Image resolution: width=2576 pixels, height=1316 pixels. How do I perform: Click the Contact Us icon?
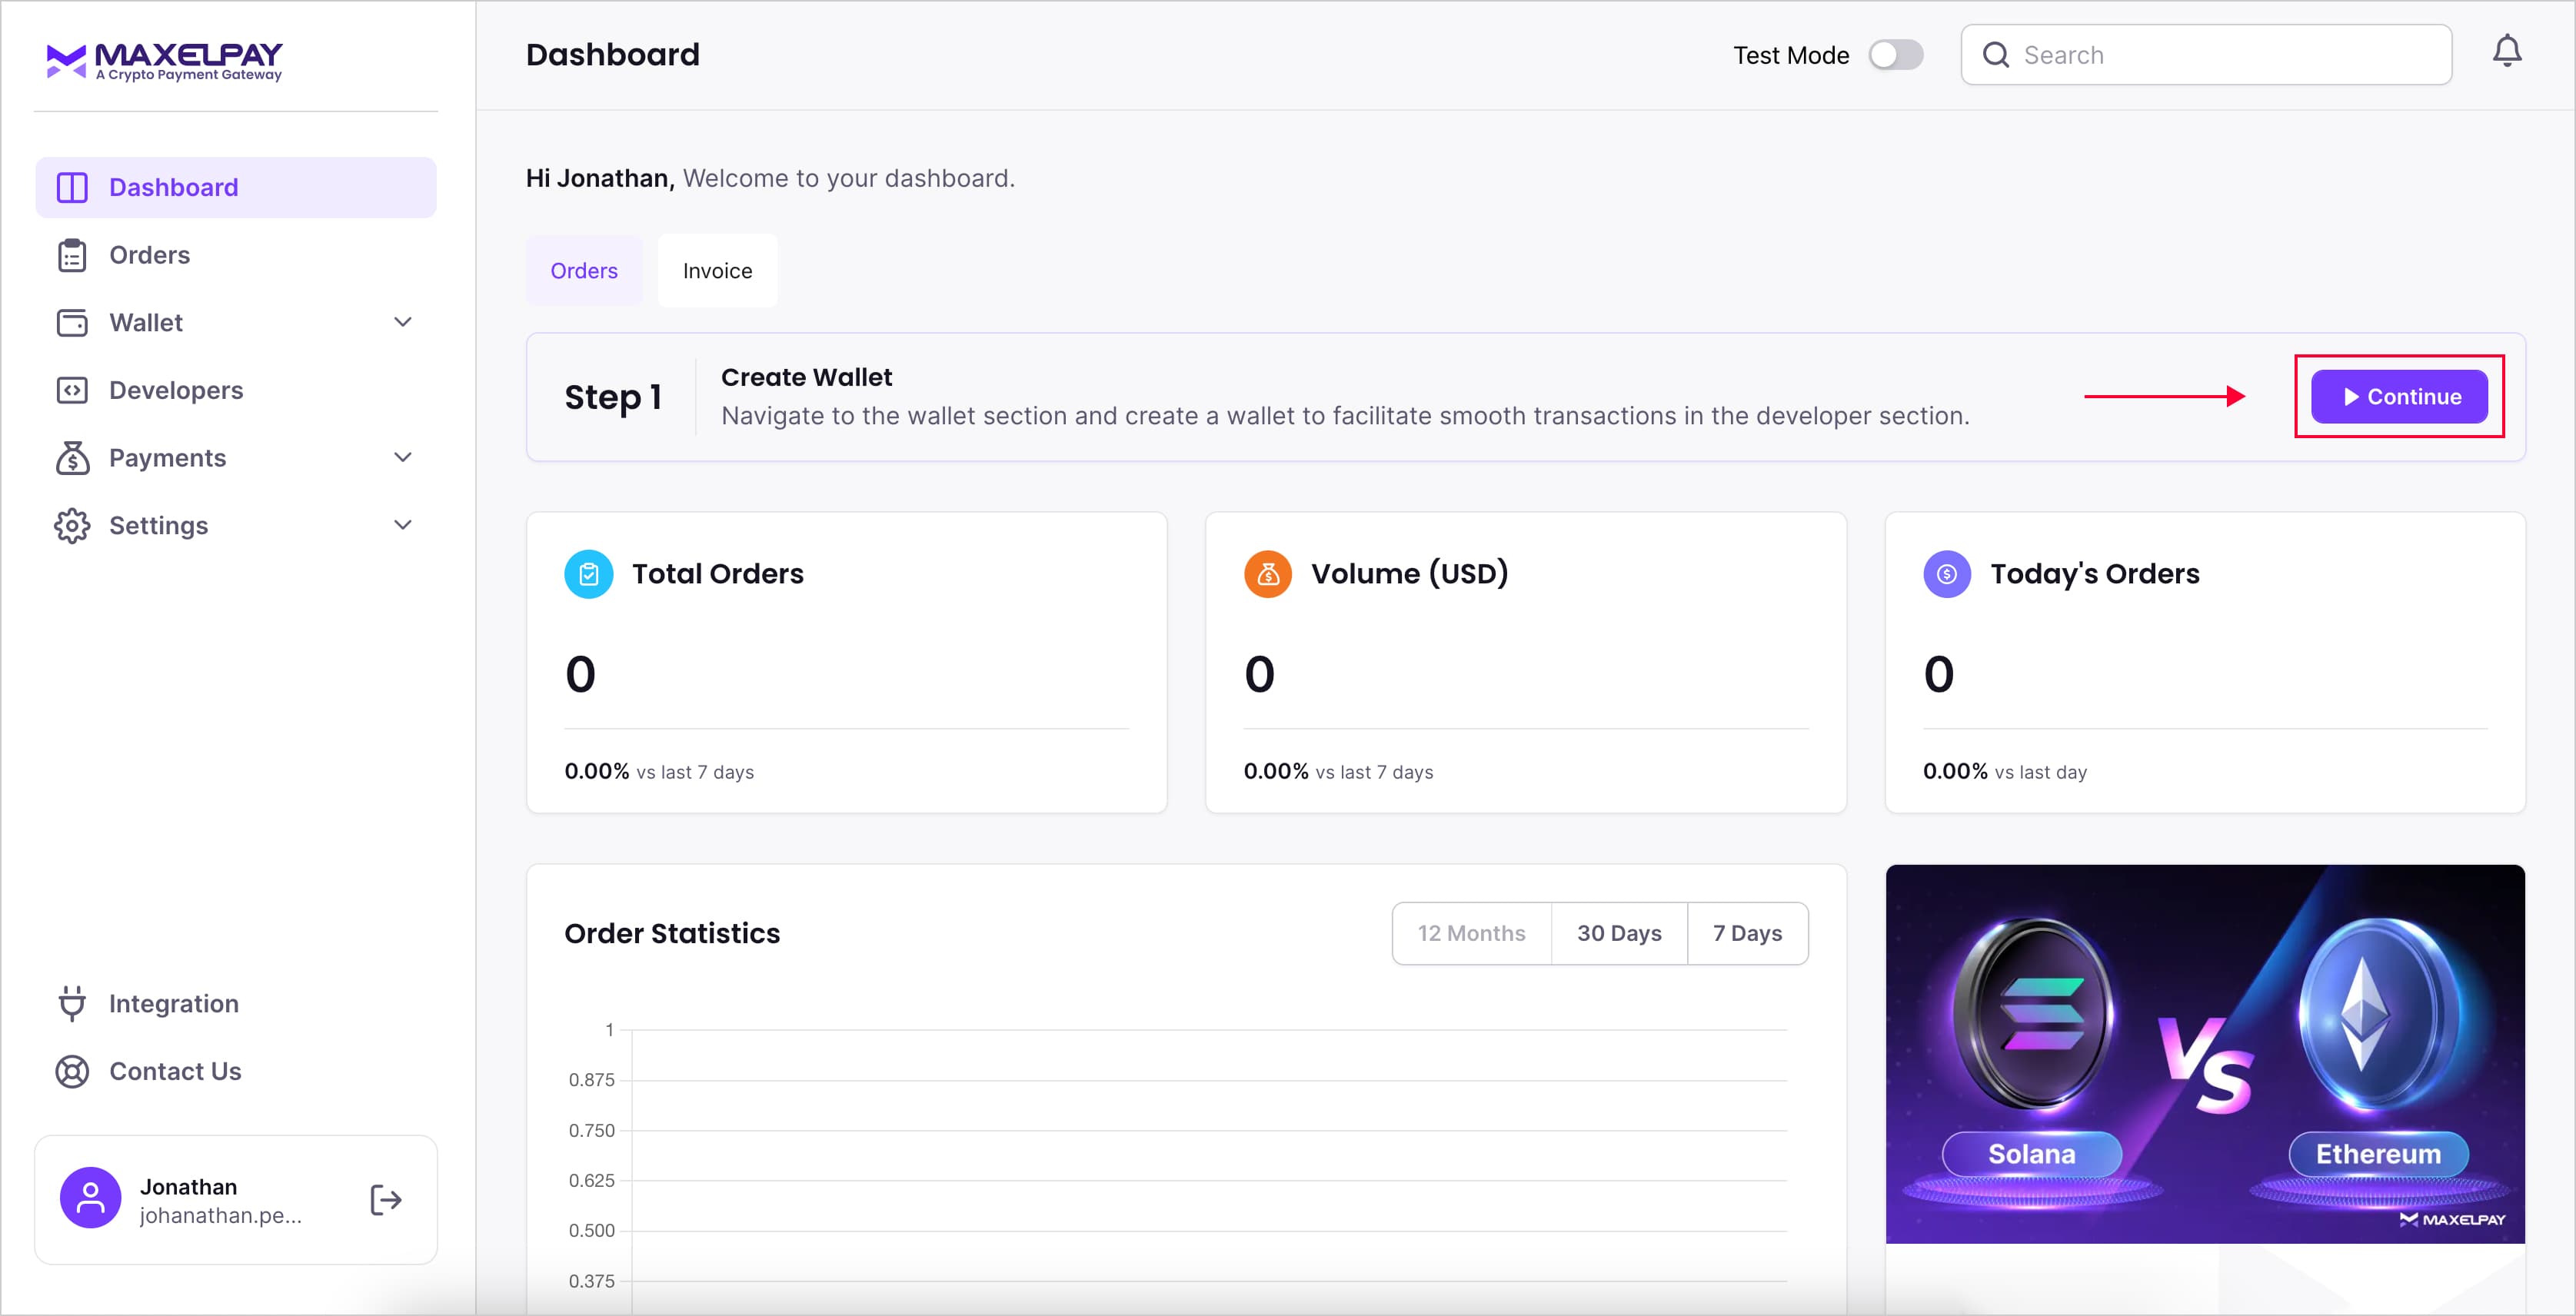pyautogui.click(x=72, y=1071)
